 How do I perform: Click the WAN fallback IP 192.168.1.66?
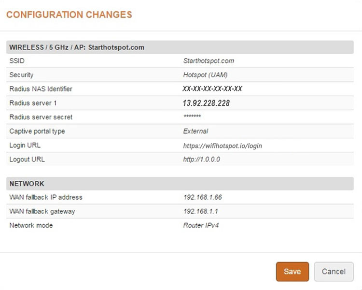pyautogui.click(x=202, y=197)
